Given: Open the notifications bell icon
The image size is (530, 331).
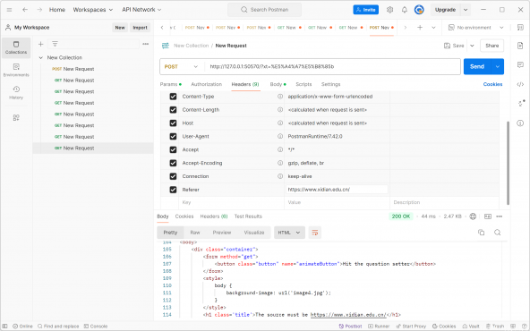Looking at the screenshot, I should [x=405, y=10].
